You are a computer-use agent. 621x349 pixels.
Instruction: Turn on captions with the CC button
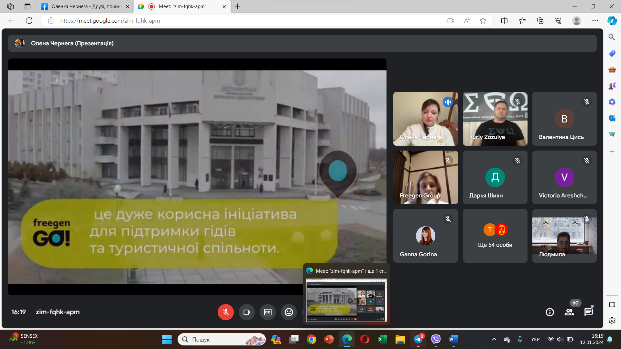[x=268, y=312]
